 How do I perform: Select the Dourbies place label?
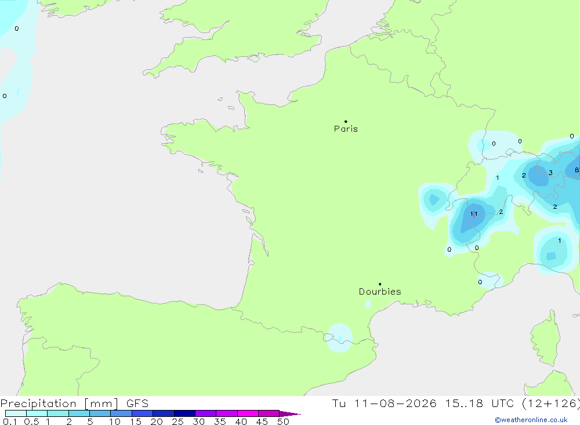[380, 292]
